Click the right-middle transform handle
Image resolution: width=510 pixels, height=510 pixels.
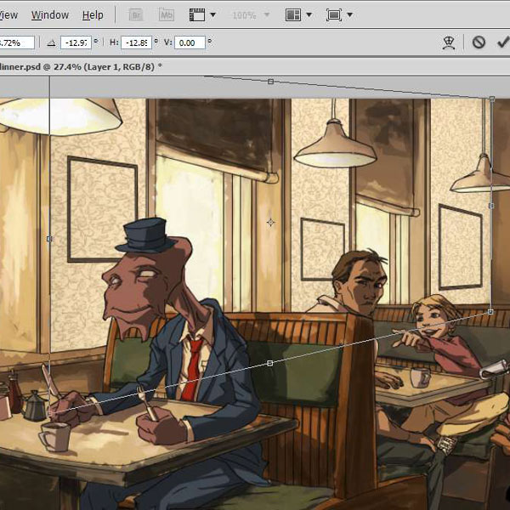click(x=491, y=206)
